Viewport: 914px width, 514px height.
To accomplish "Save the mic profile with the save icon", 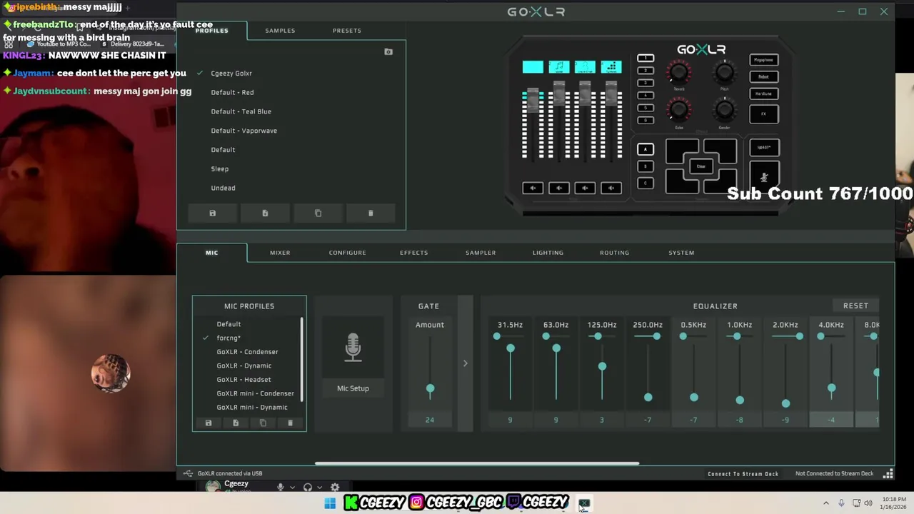I will click(x=209, y=423).
